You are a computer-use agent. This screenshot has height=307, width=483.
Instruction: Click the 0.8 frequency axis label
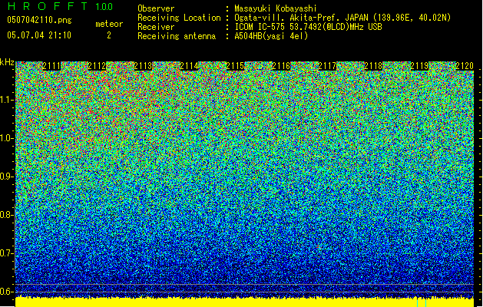(x=6, y=215)
